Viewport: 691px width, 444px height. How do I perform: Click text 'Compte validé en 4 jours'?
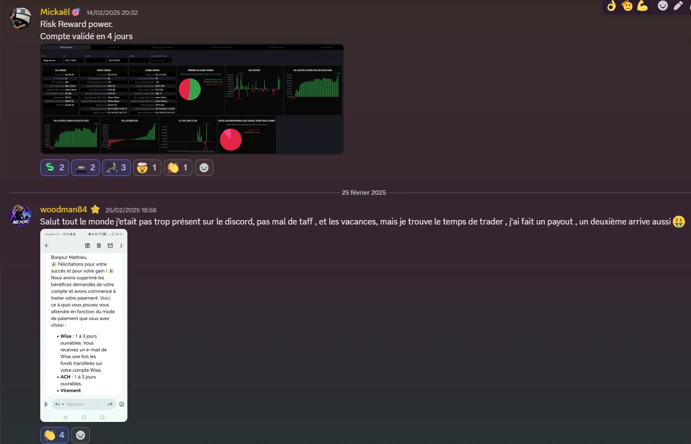click(x=87, y=36)
